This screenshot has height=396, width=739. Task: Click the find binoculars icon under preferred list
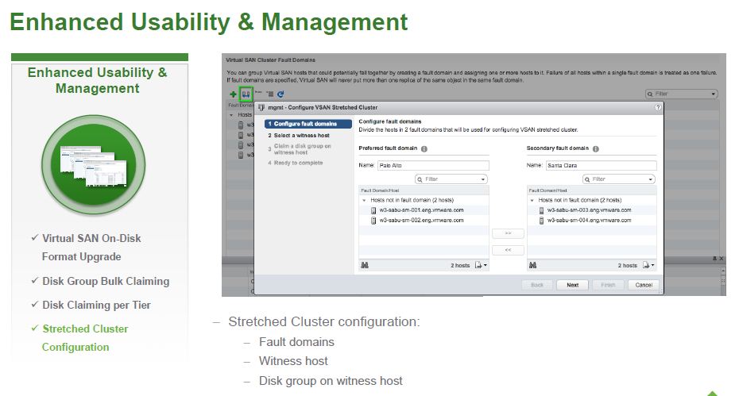(x=365, y=265)
